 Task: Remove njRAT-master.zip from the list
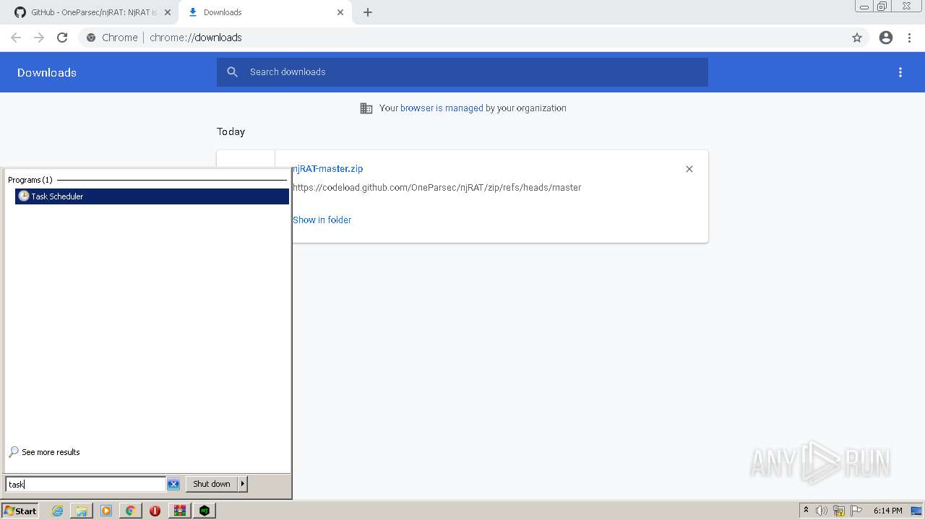(x=689, y=169)
